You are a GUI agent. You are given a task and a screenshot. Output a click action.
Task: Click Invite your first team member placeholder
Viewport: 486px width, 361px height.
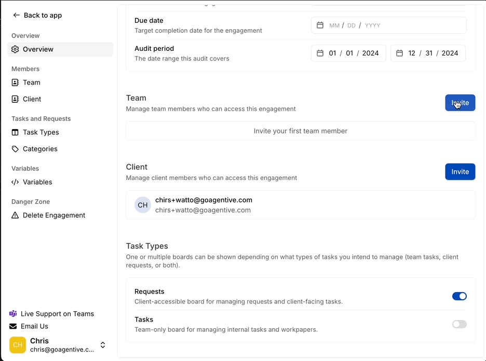(x=300, y=131)
